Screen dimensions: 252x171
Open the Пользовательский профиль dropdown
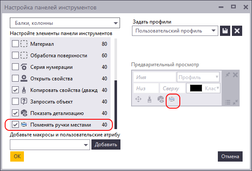click(x=175, y=31)
